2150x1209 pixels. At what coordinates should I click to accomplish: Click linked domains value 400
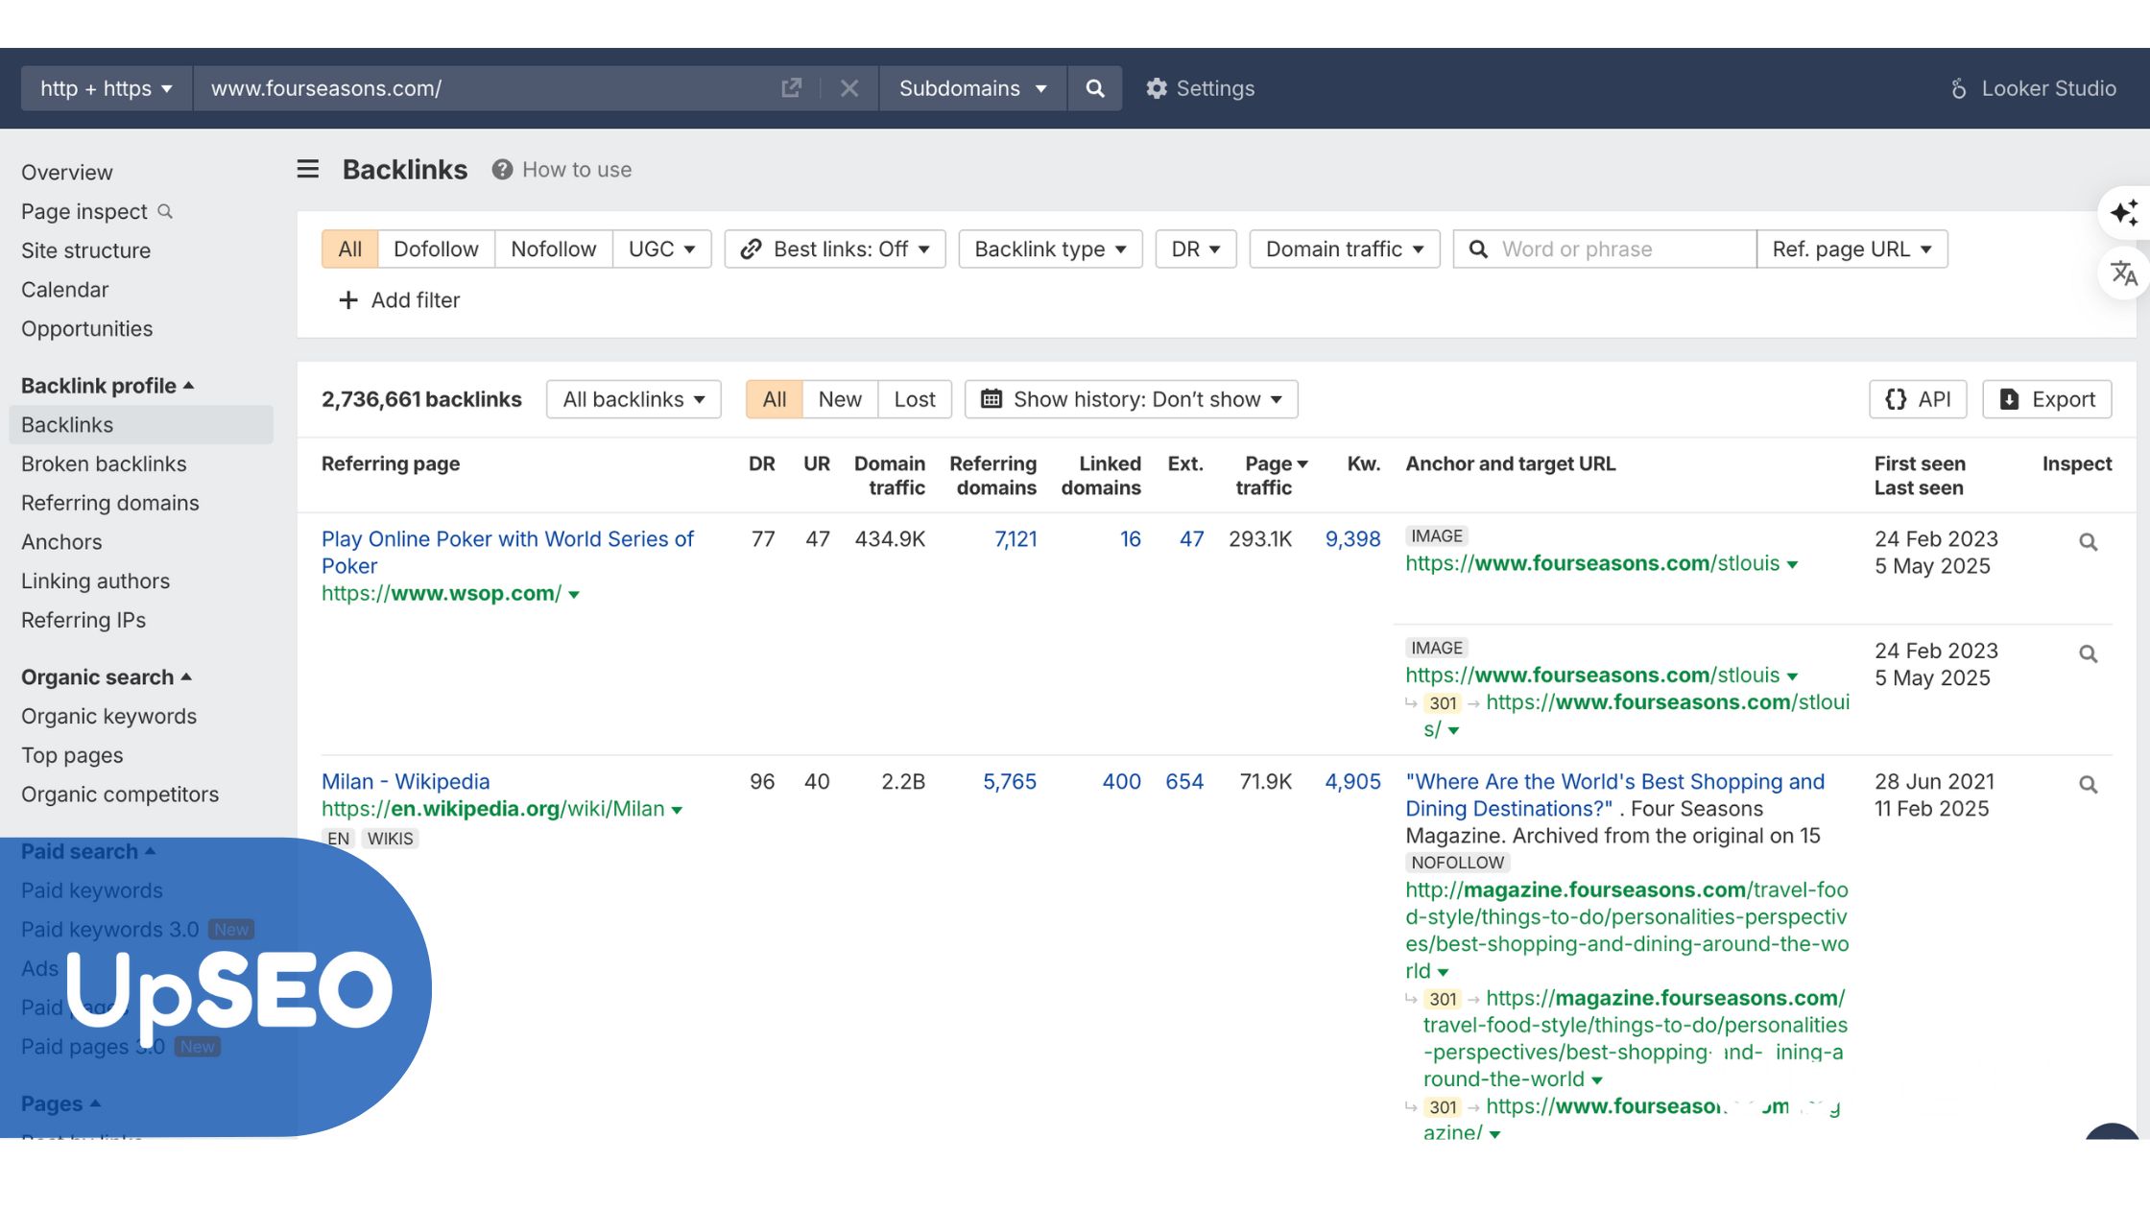click(x=1121, y=782)
